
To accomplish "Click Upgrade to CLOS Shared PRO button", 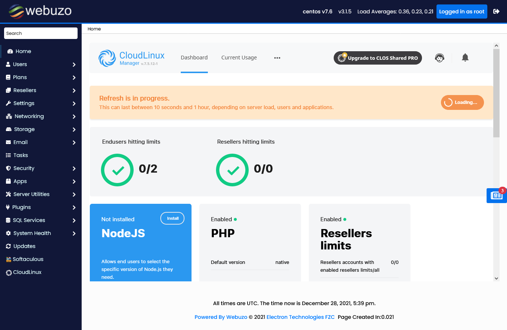I will coord(378,58).
